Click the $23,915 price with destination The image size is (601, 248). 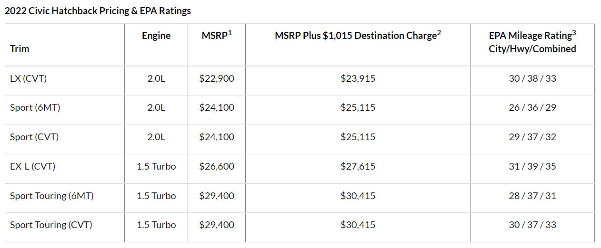[358, 78]
